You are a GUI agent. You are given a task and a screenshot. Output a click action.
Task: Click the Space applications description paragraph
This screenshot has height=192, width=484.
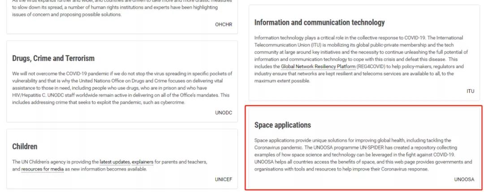click(363, 155)
